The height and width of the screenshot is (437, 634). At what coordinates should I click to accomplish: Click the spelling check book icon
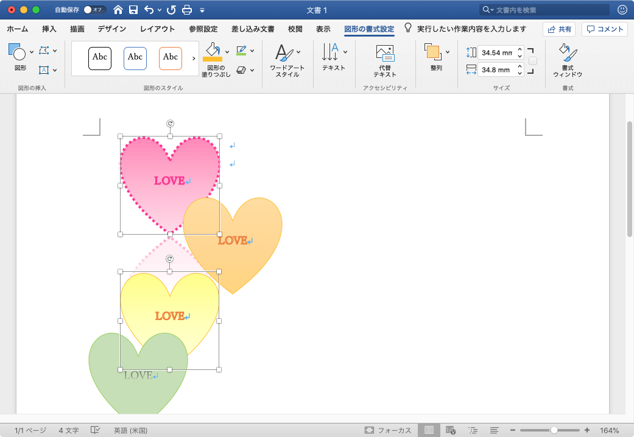tap(95, 430)
